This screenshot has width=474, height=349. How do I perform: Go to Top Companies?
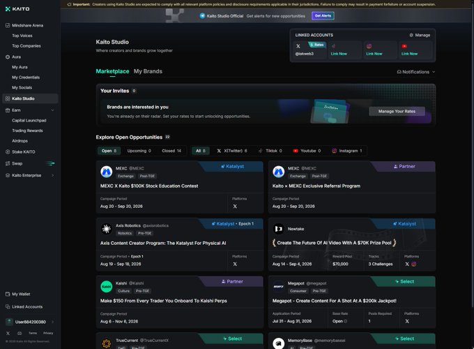[26, 46]
